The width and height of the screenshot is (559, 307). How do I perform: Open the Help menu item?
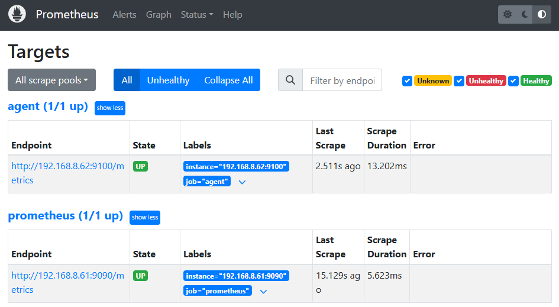tap(232, 15)
